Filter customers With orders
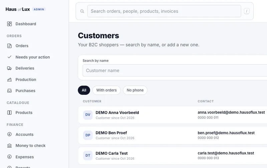 pos(106,90)
